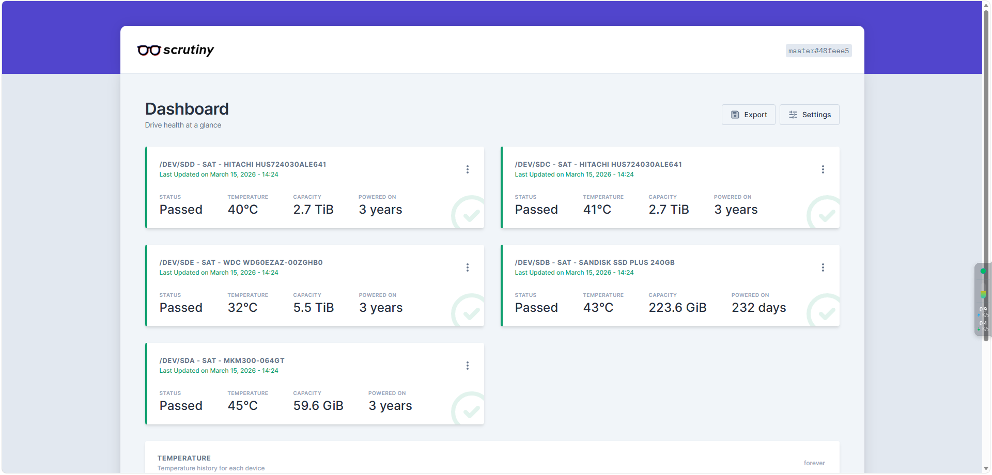Open the /DEV/SDC Hitachi drive details
The height and width of the screenshot is (475, 992).
[x=598, y=165]
